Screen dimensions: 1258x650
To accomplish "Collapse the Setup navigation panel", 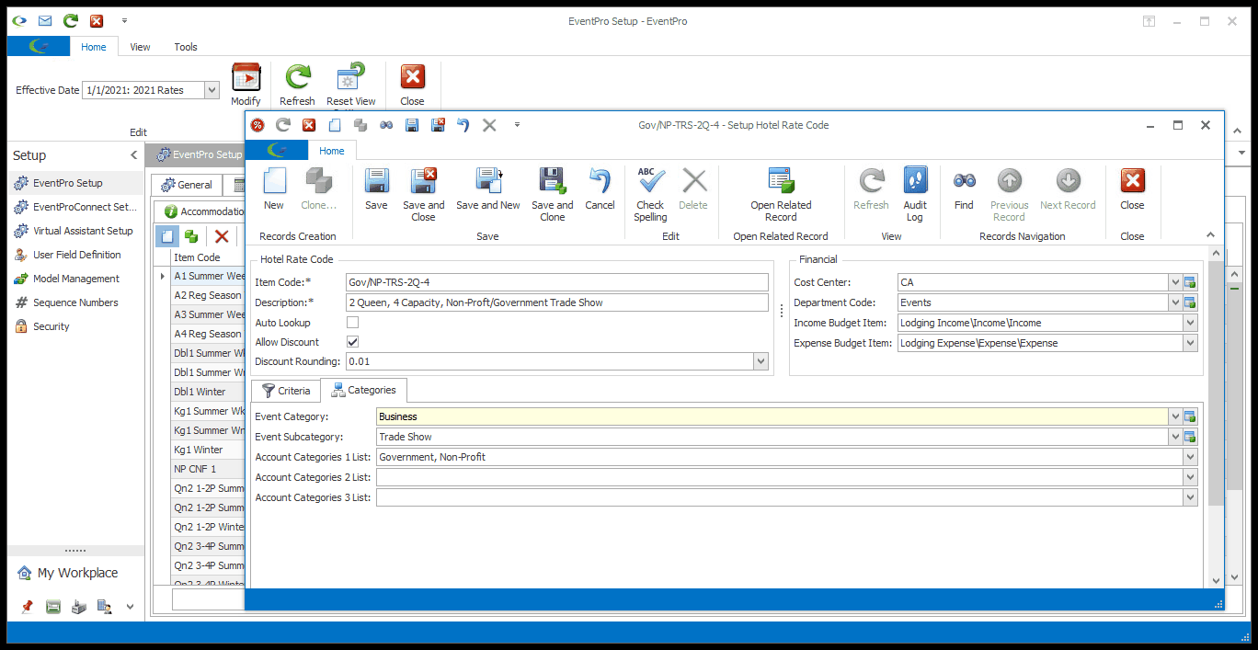I will (133, 155).
